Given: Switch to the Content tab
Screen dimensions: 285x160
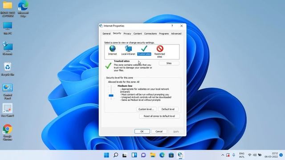Looking at the screenshot, I should [138, 34].
